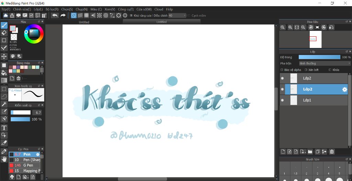Screen dimensions: 352x181
Task: Open 'Điều chỉnh' correction value dropdown
Action: click(177, 15)
